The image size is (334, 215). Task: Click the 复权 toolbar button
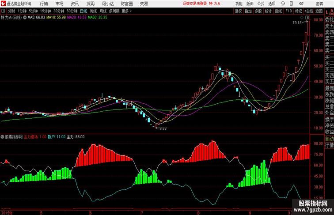point(239,11)
